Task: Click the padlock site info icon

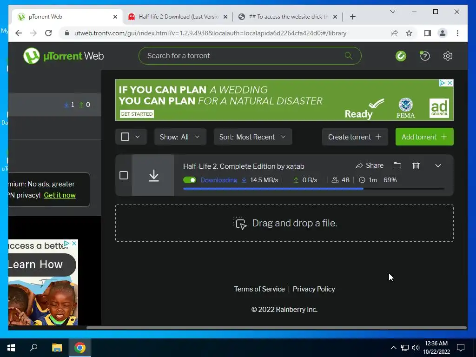Action: 67,33
